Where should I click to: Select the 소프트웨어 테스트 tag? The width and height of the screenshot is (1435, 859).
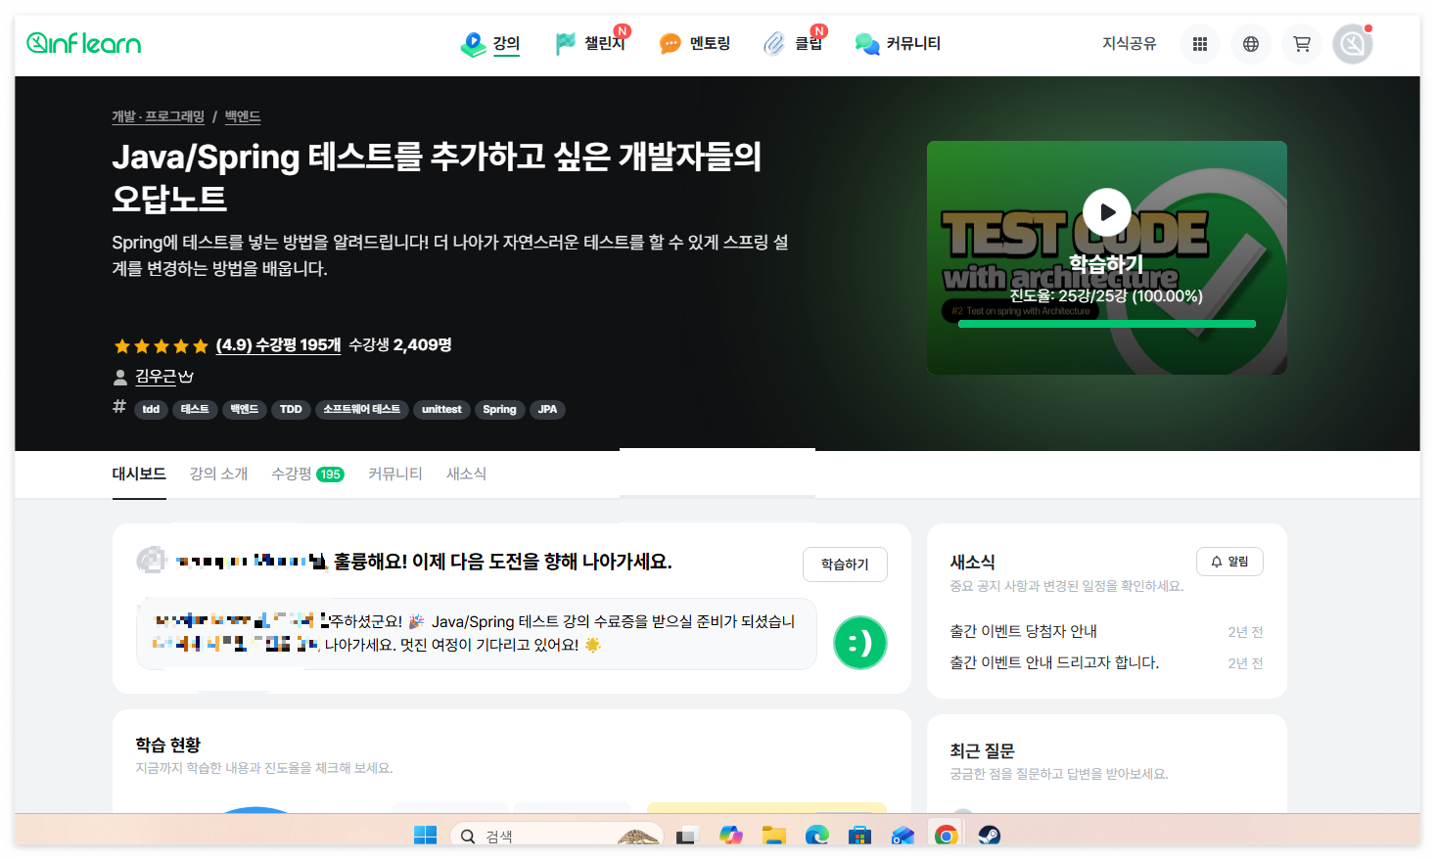click(362, 410)
